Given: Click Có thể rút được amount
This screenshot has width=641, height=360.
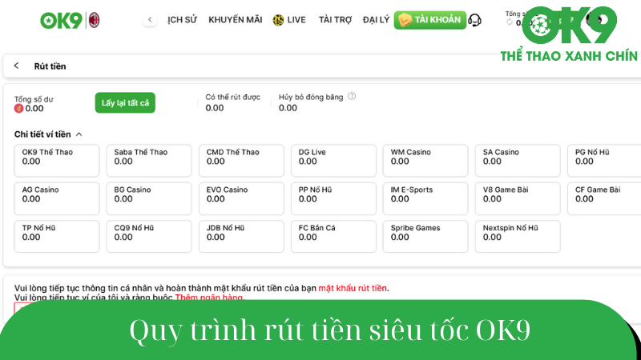Looking at the screenshot, I should (215, 108).
